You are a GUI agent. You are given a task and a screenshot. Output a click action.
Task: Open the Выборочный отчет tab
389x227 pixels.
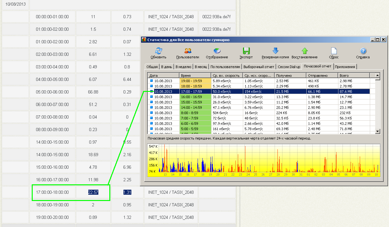point(259,67)
